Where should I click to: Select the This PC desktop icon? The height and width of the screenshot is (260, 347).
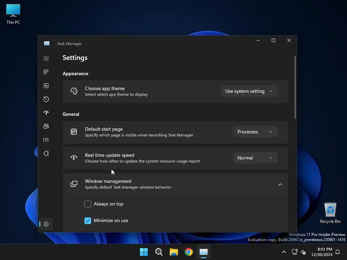pos(13,14)
